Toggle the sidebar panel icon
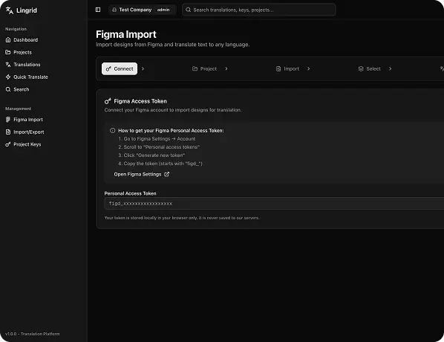The height and width of the screenshot is (342, 444). pos(98,10)
